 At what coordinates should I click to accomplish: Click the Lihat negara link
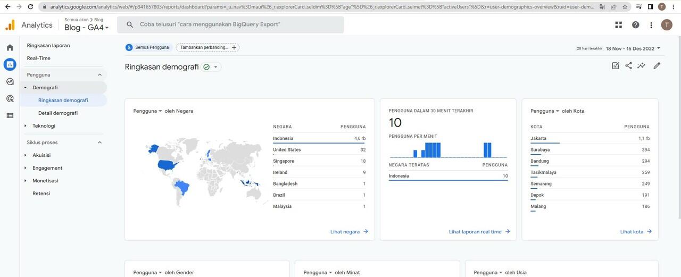coord(349,232)
